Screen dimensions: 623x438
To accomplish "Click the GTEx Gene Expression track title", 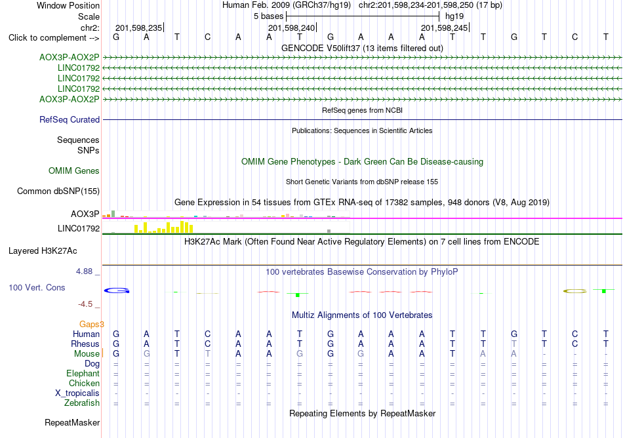I will [362, 203].
